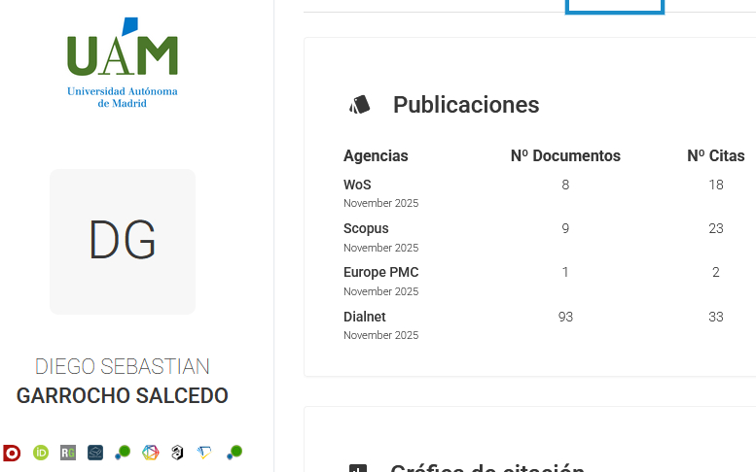Click the UAM university logo
This screenshot has width=756, height=472.
[x=123, y=63]
